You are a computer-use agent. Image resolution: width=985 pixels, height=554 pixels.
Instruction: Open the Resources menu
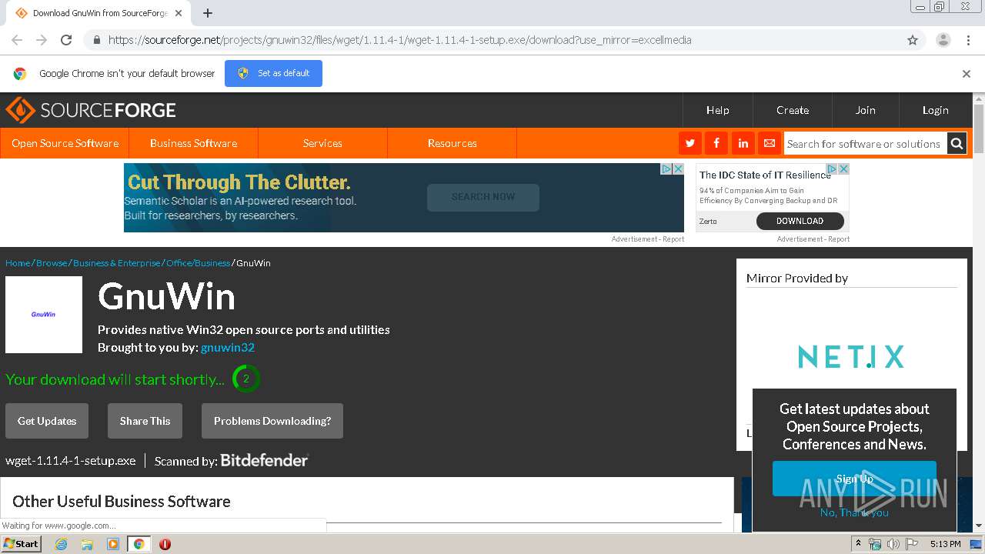(452, 143)
